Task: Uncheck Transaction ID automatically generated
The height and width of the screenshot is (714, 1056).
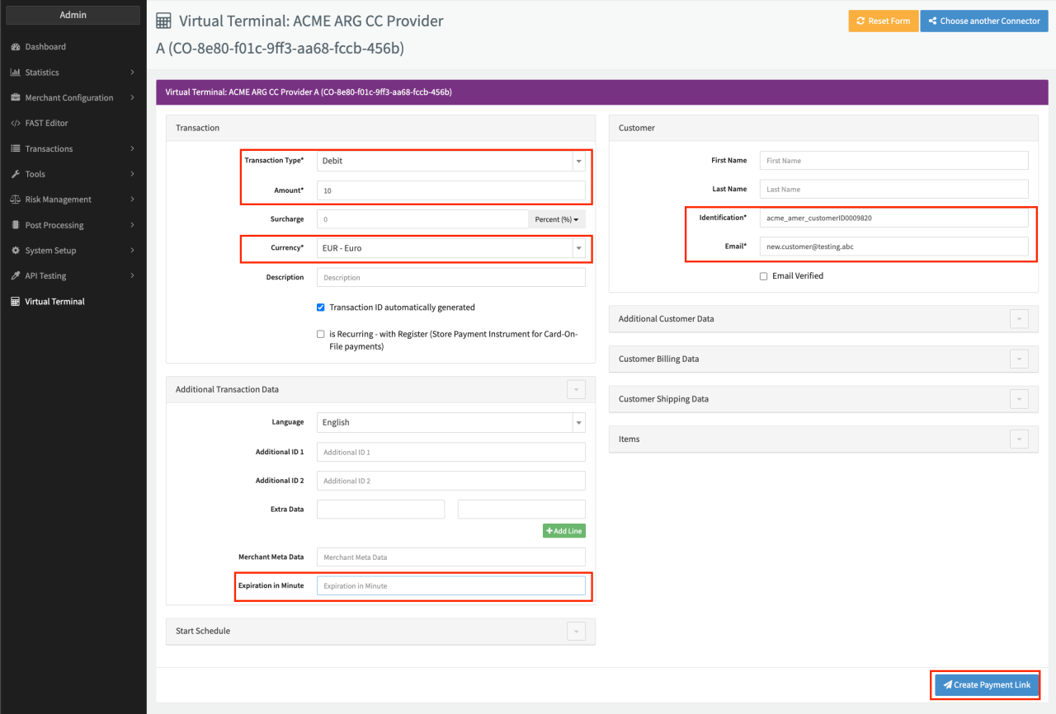Action: pyautogui.click(x=321, y=308)
